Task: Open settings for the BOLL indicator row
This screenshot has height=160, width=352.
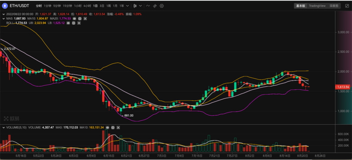Action: (73, 23)
